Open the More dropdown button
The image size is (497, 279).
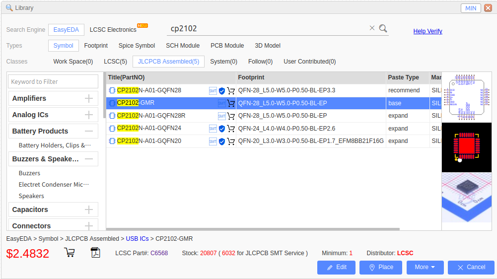425,267
